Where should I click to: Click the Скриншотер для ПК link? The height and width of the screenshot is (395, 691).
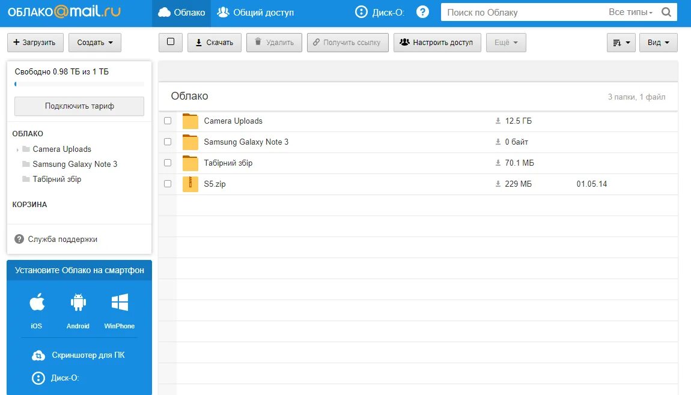88,355
